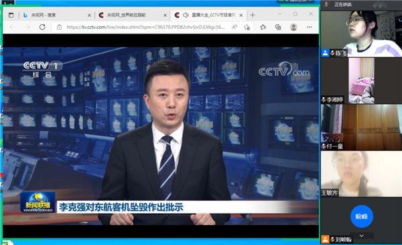Click the browser profile avatar
The height and width of the screenshot is (245, 402).
293,27
